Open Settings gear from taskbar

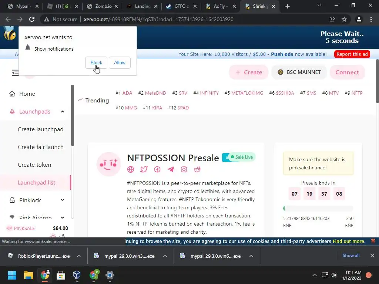pyautogui.click(x=110, y=275)
